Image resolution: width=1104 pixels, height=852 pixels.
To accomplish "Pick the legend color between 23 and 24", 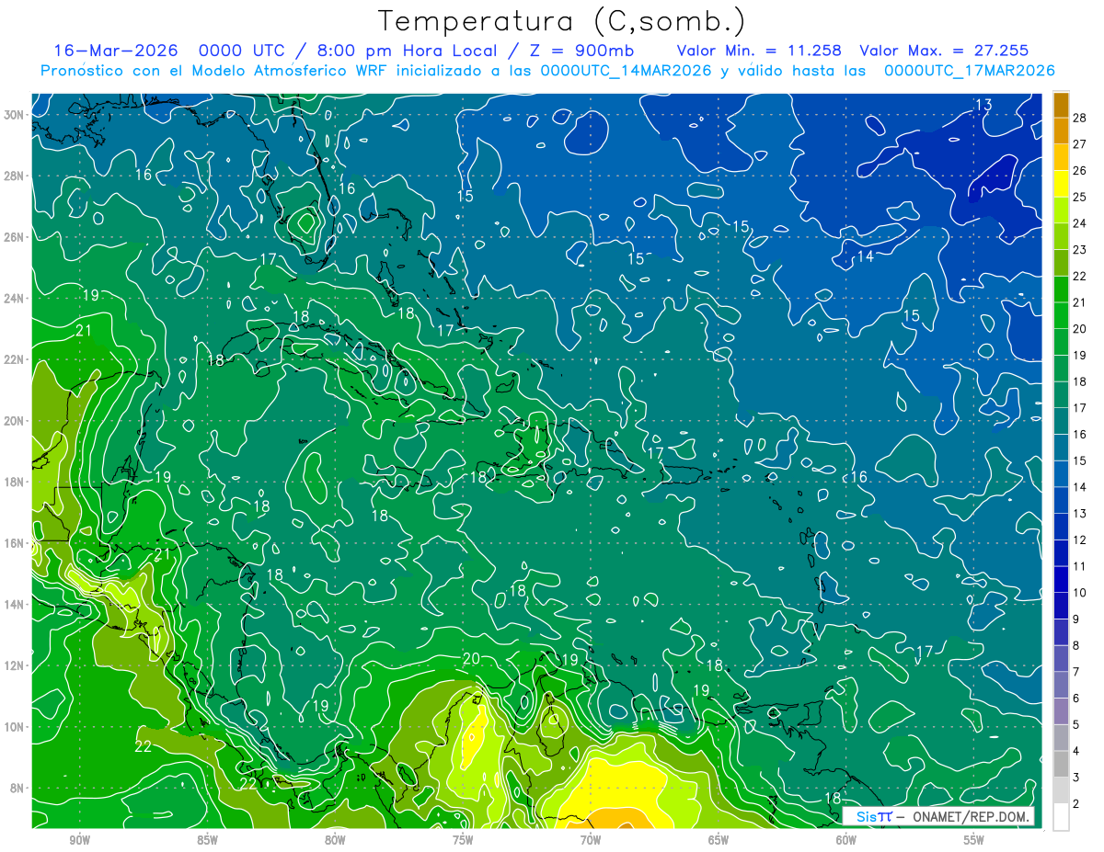I will 1061,236.
